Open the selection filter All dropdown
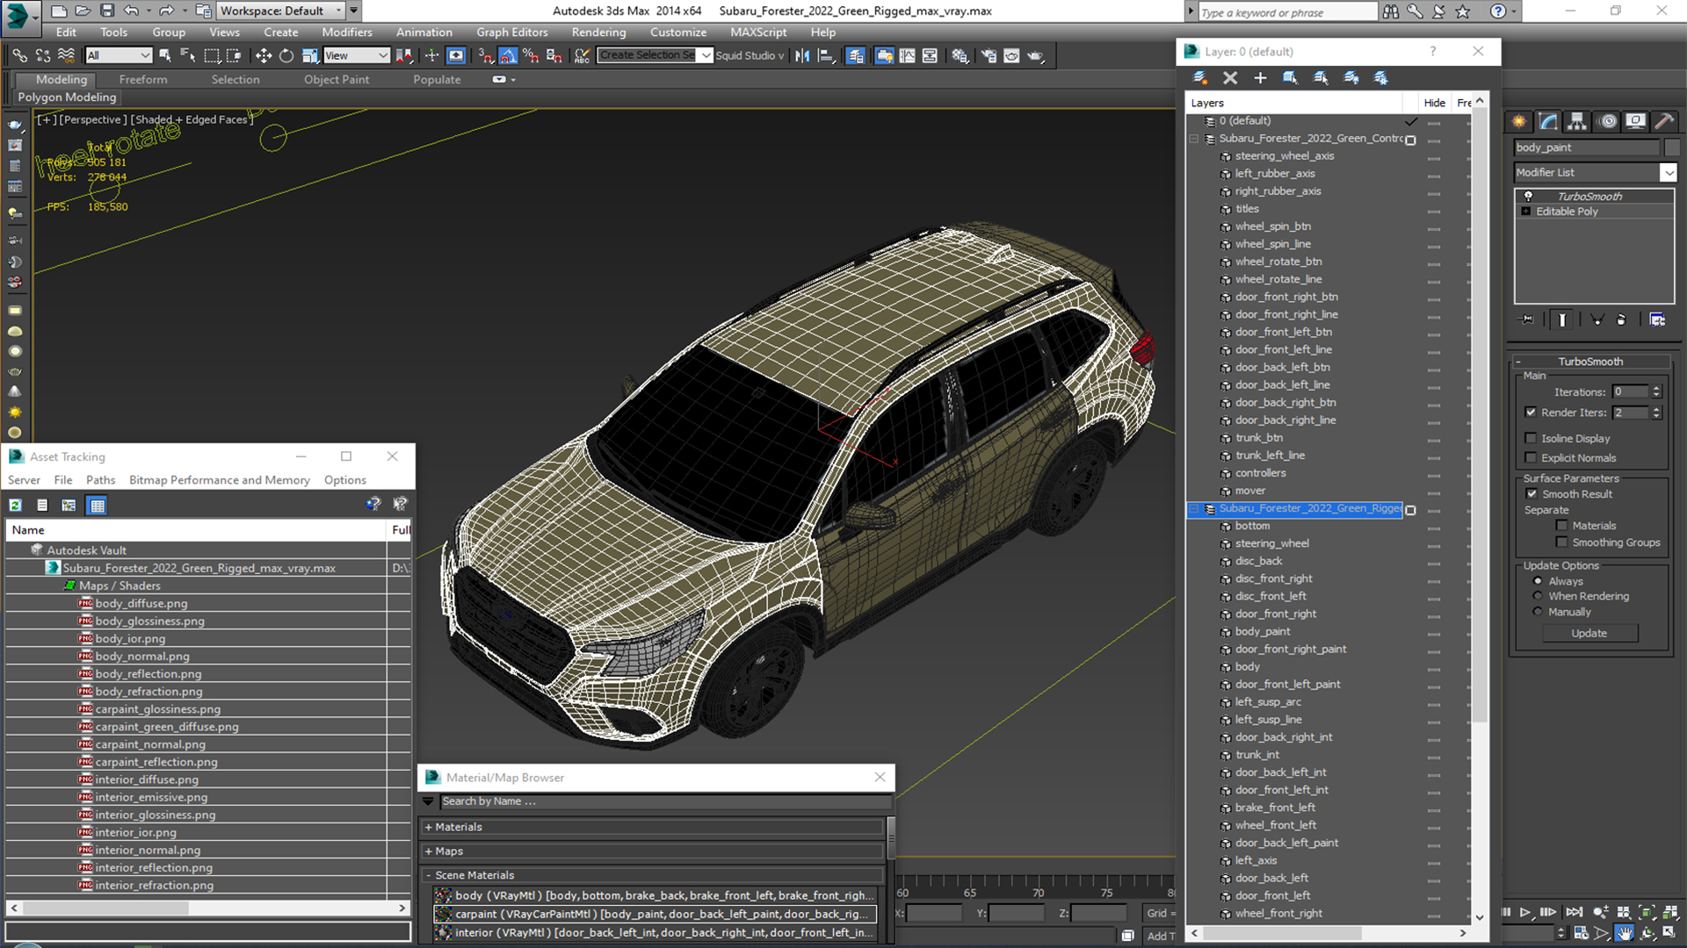The image size is (1687, 948). pyautogui.click(x=119, y=55)
